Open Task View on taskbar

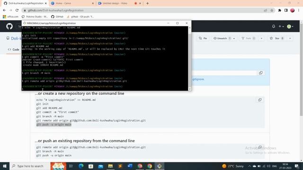pos(71,166)
